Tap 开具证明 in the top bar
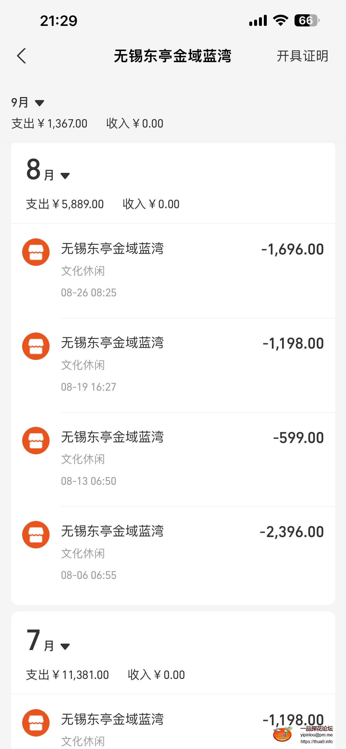 [302, 56]
